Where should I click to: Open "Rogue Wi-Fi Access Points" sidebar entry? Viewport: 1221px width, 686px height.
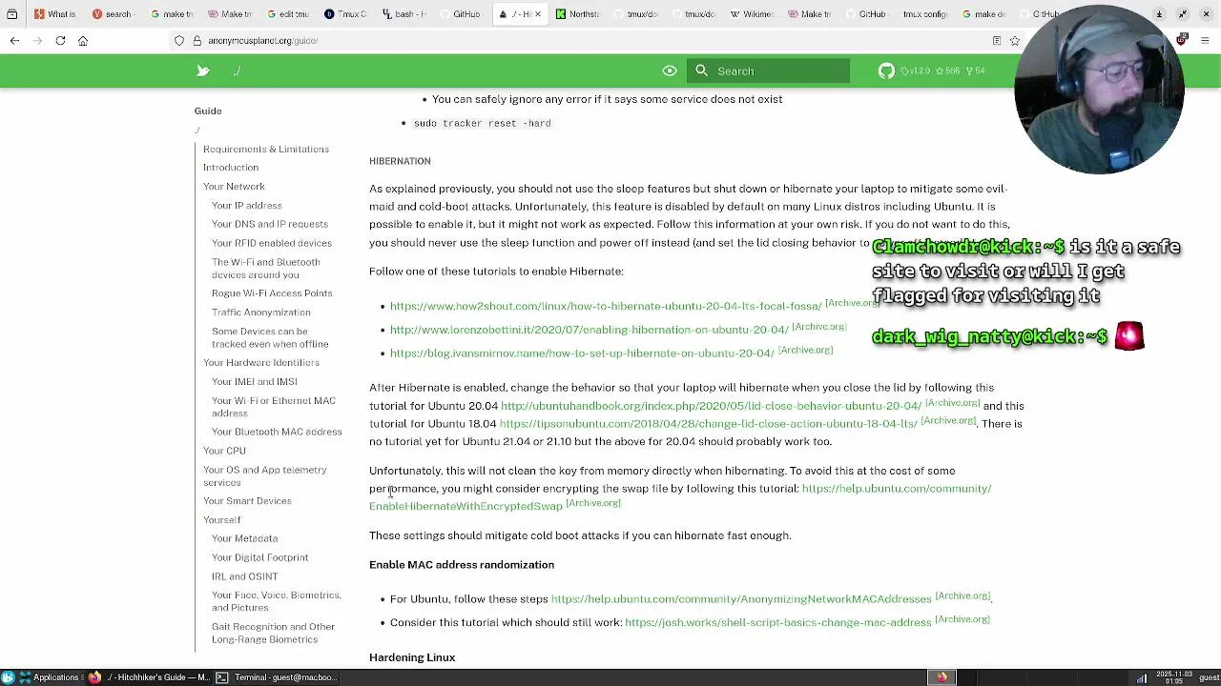click(272, 293)
